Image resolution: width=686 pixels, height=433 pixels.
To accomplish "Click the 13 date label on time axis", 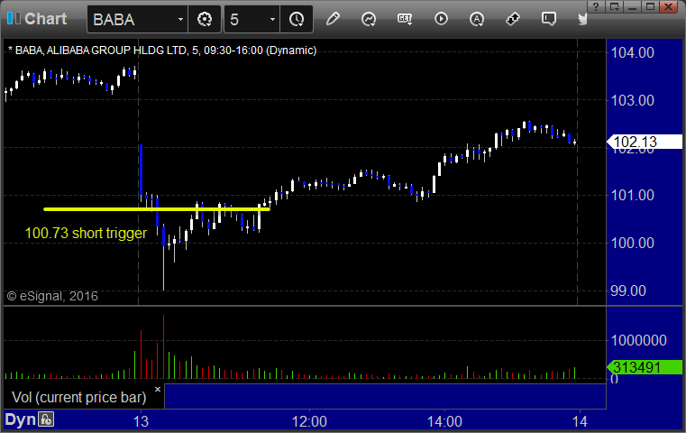I will point(141,421).
